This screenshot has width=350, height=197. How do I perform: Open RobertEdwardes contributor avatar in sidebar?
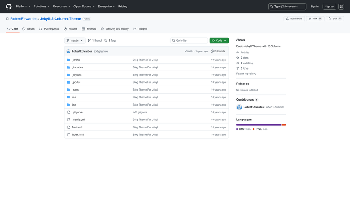pyautogui.click(x=239, y=107)
